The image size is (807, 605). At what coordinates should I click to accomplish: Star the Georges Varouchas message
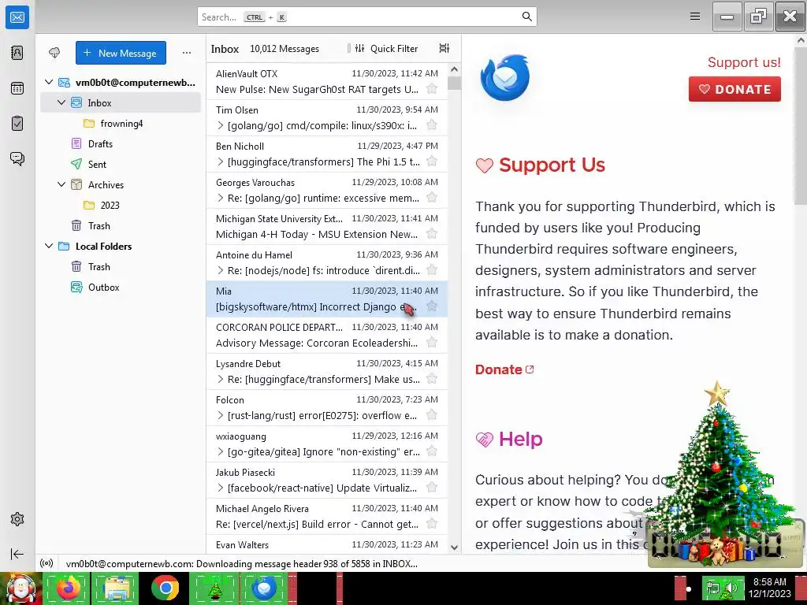pyautogui.click(x=432, y=198)
